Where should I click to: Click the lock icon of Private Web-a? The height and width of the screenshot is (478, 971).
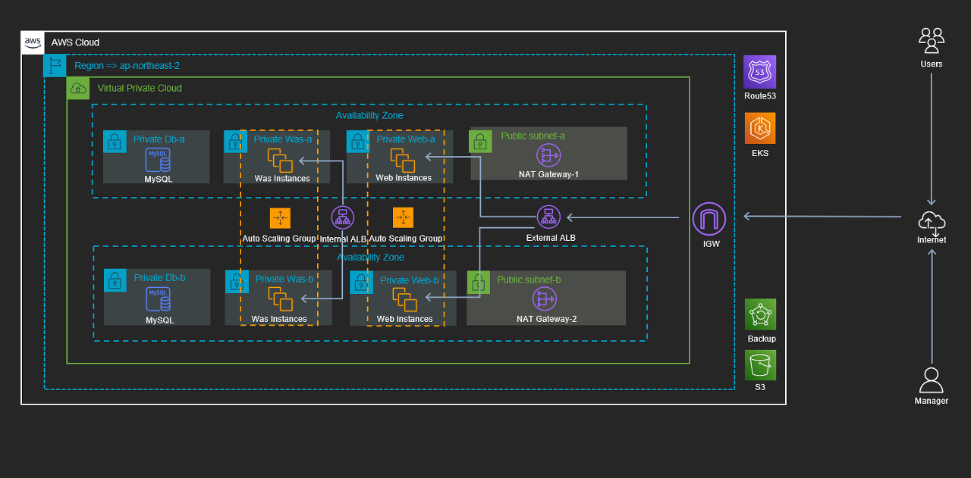(x=358, y=142)
